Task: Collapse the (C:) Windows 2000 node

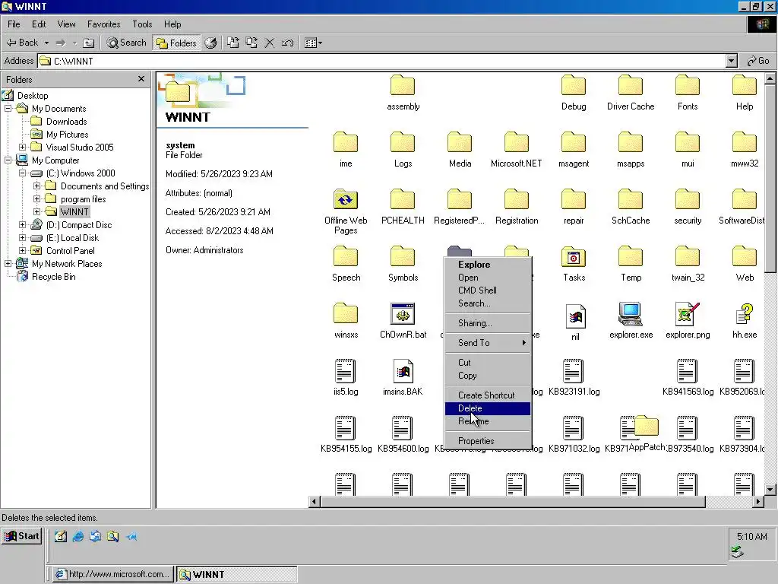Action: tap(22, 173)
